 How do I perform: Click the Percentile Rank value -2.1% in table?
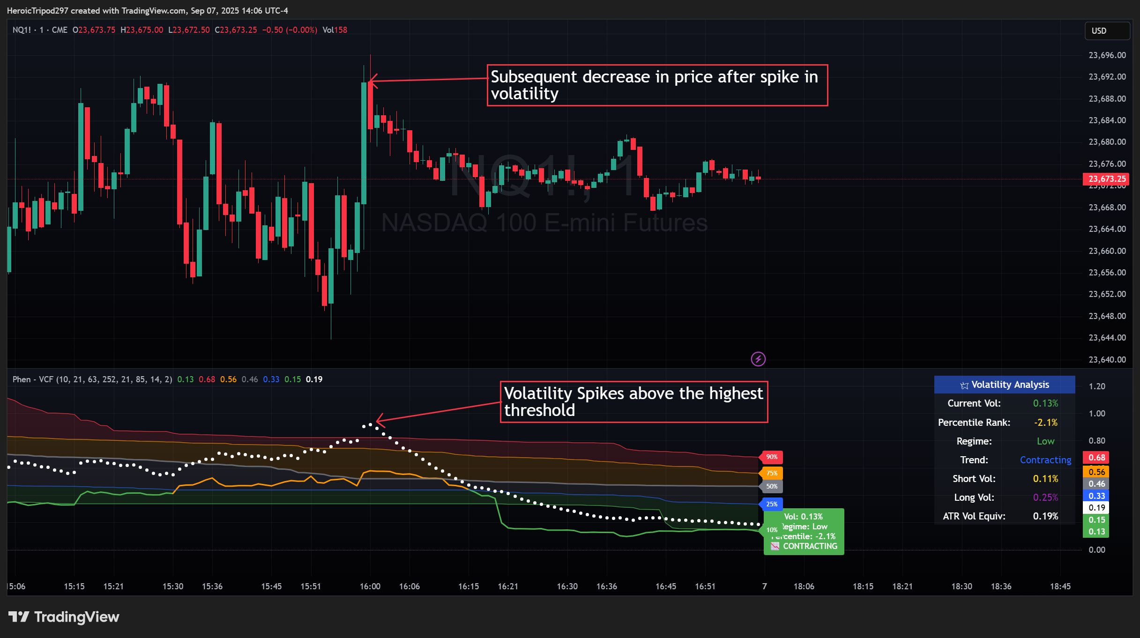pyautogui.click(x=1045, y=423)
